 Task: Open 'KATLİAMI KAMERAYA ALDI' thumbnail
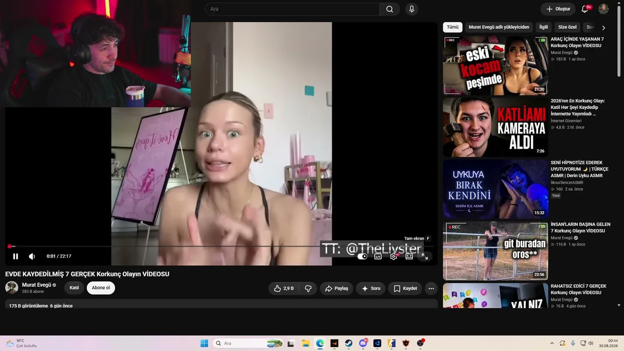[495, 127]
